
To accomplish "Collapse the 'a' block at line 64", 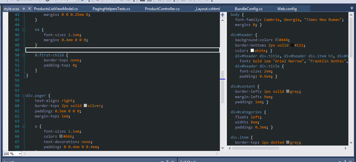I will pyautogui.click(x=24, y=126).
